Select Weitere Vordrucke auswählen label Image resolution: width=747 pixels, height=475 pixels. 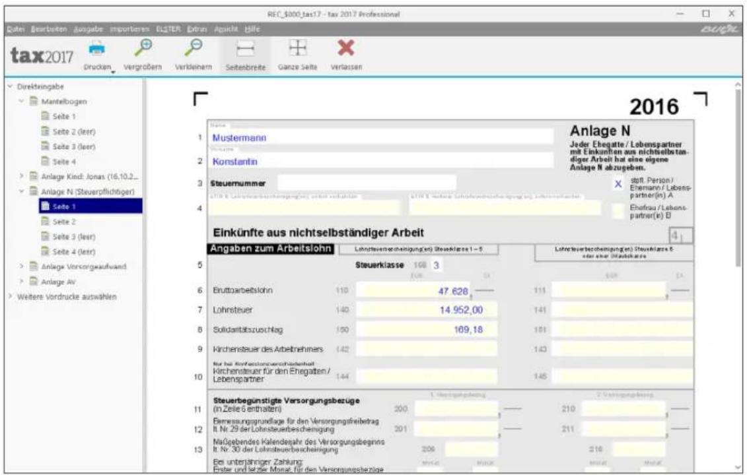pyautogui.click(x=67, y=296)
